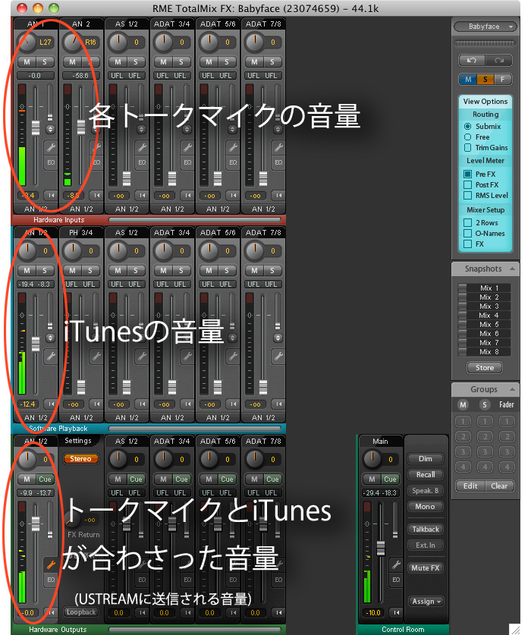Viewport: 531px width, 635px height.
Task: Open AN 1/2 routing label below PH 3/4 playback
Action: click(81, 417)
